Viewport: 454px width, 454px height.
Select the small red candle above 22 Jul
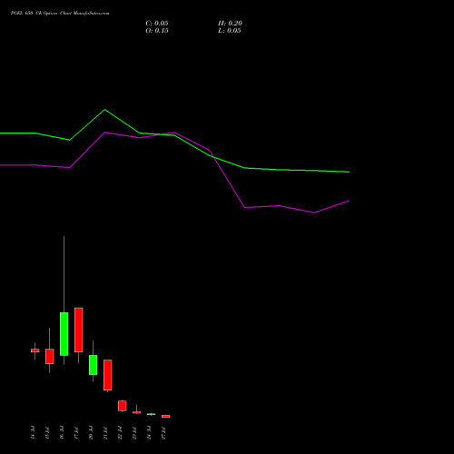(123, 406)
